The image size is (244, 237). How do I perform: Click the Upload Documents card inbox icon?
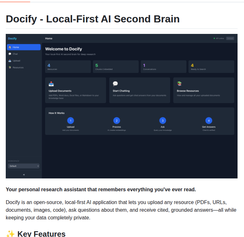pyautogui.click(x=51, y=84)
